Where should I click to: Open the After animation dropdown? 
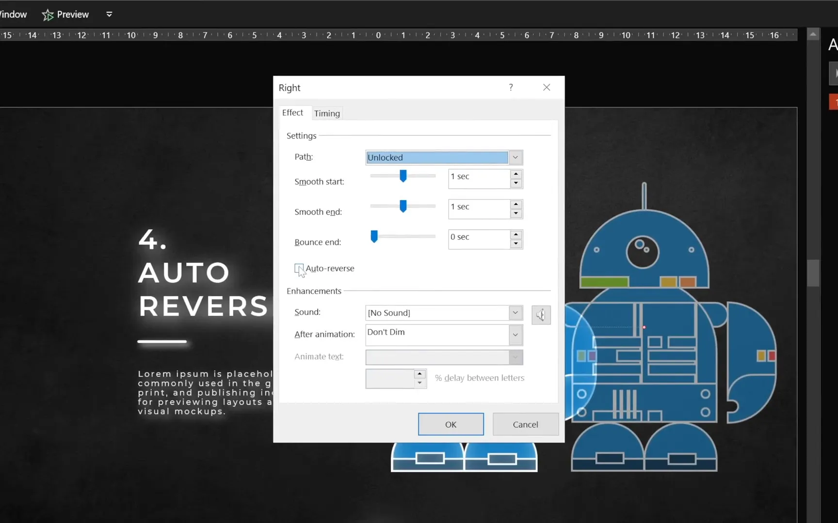click(x=516, y=335)
